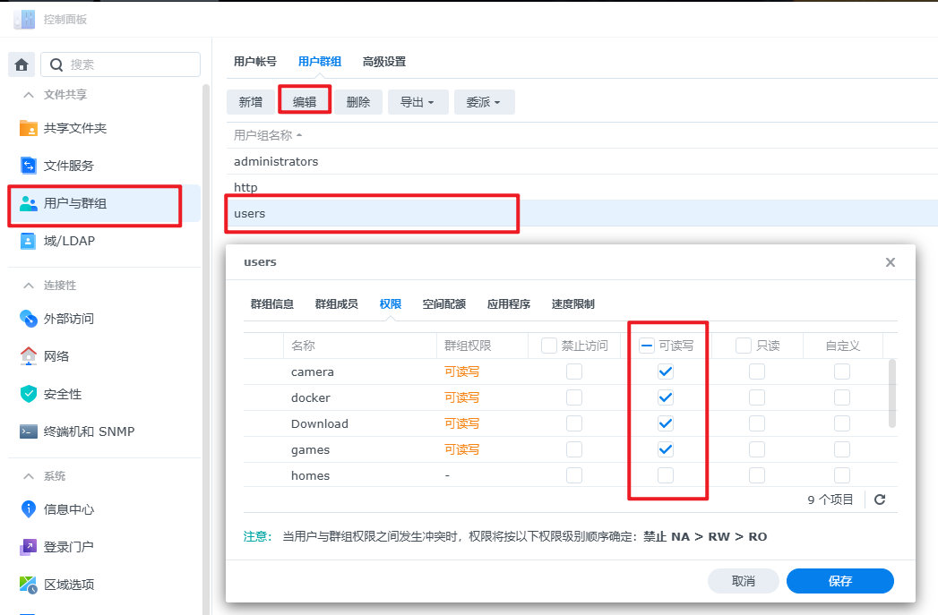Click the 保存 save button
The height and width of the screenshot is (615, 938).
coord(839,581)
